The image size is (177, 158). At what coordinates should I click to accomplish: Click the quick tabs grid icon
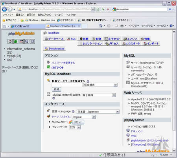pos(5,26)
